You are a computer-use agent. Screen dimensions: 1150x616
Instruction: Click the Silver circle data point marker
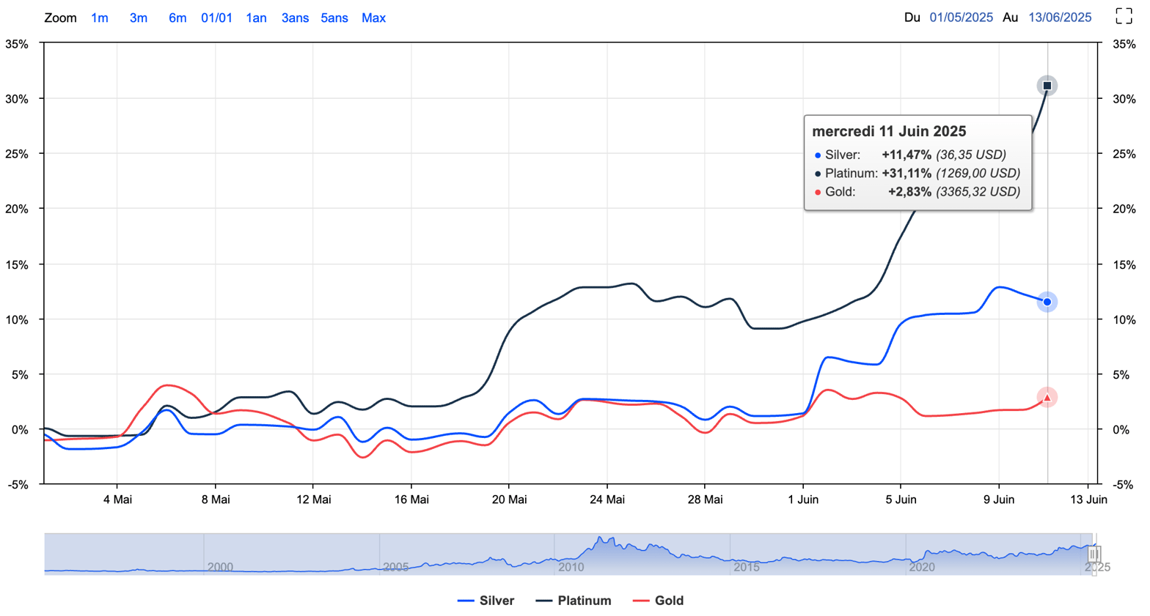pos(1047,302)
